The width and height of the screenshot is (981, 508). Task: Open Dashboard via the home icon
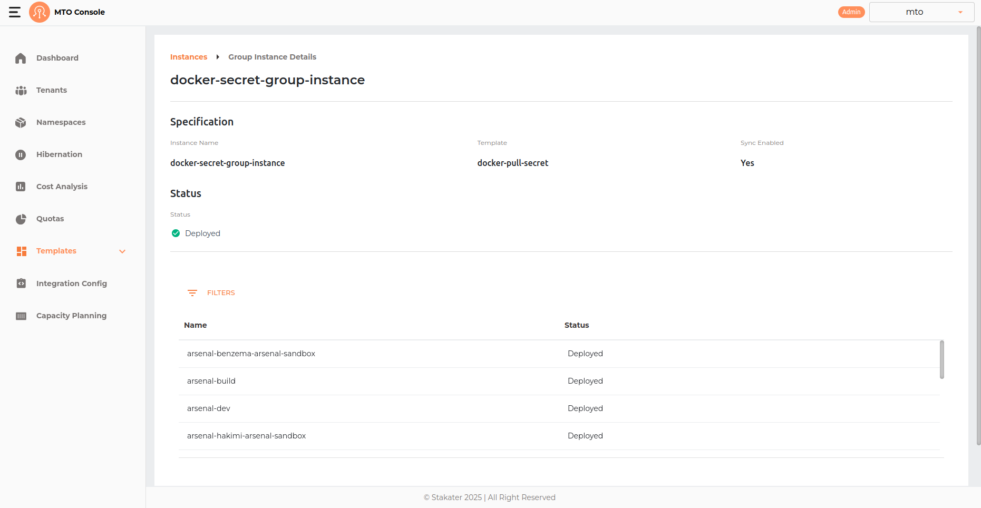click(x=21, y=58)
